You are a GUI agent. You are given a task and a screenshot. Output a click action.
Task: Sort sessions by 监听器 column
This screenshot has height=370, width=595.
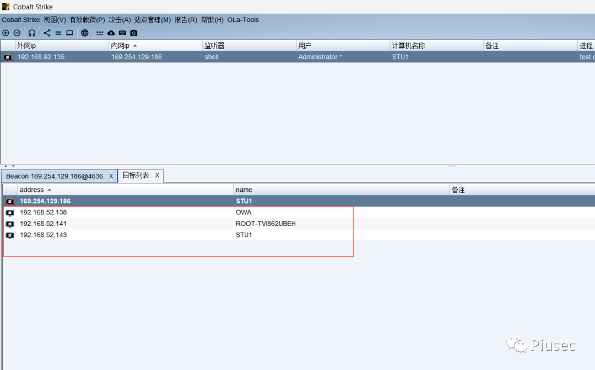tap(250, 46)
